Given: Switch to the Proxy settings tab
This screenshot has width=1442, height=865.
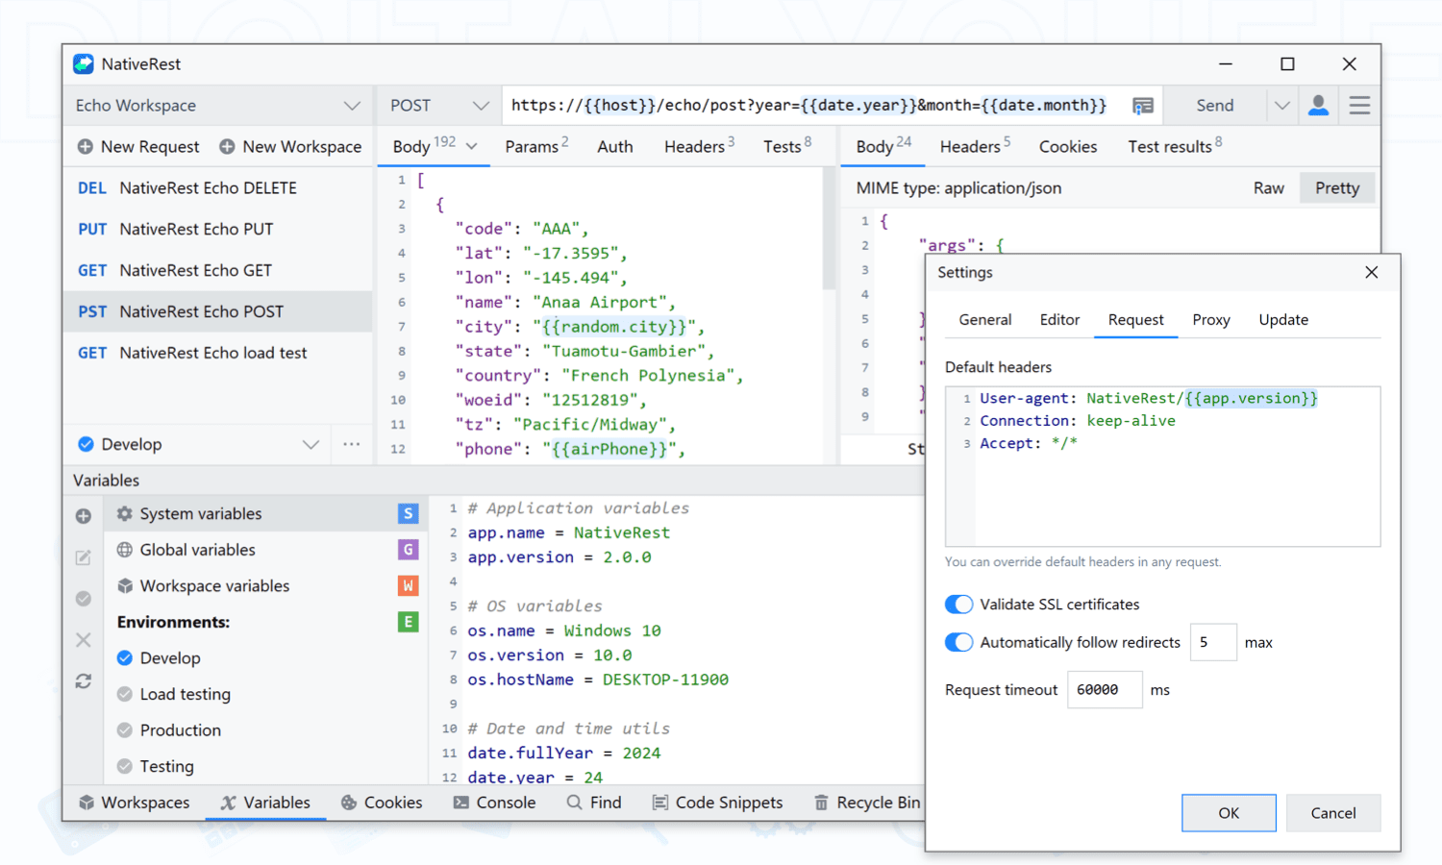Looking at the screenshot, I should (1210, 320).
